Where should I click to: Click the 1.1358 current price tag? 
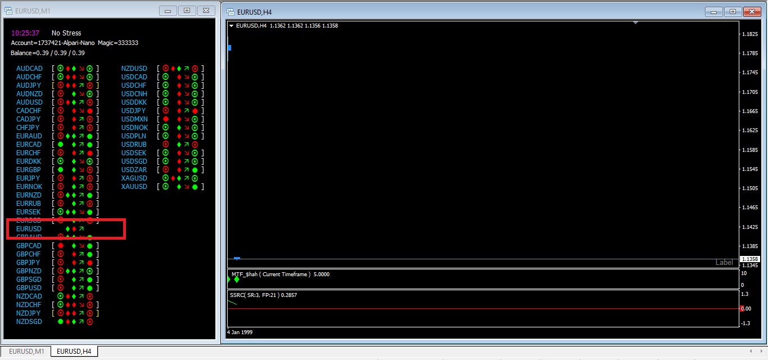point(750,259)
